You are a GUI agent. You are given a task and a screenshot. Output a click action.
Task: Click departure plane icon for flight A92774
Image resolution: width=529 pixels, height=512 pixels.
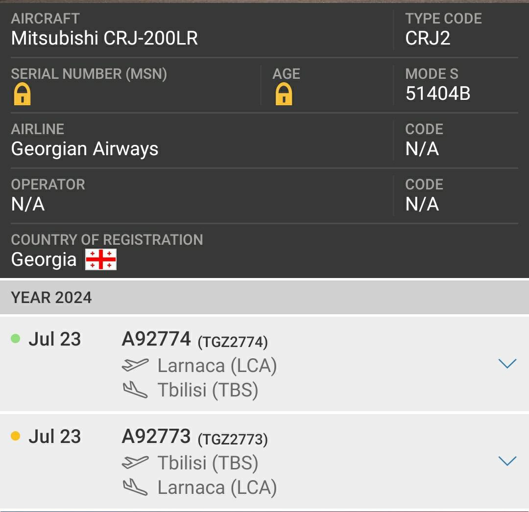click(x=135, y=365)
